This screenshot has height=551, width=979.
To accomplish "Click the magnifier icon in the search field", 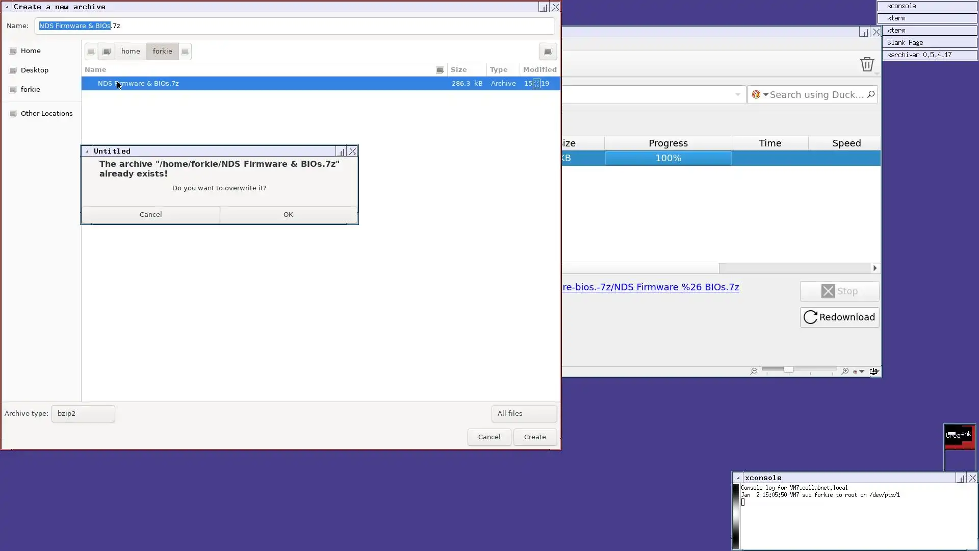I will click(871, 94).
